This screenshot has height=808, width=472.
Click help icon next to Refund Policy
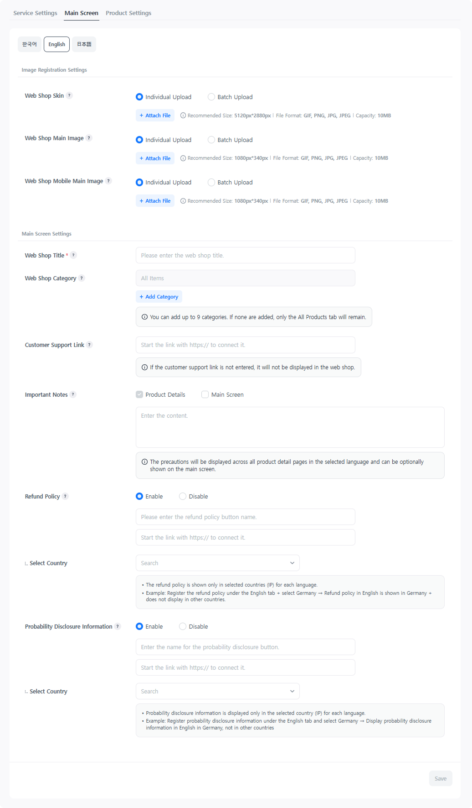65,496
